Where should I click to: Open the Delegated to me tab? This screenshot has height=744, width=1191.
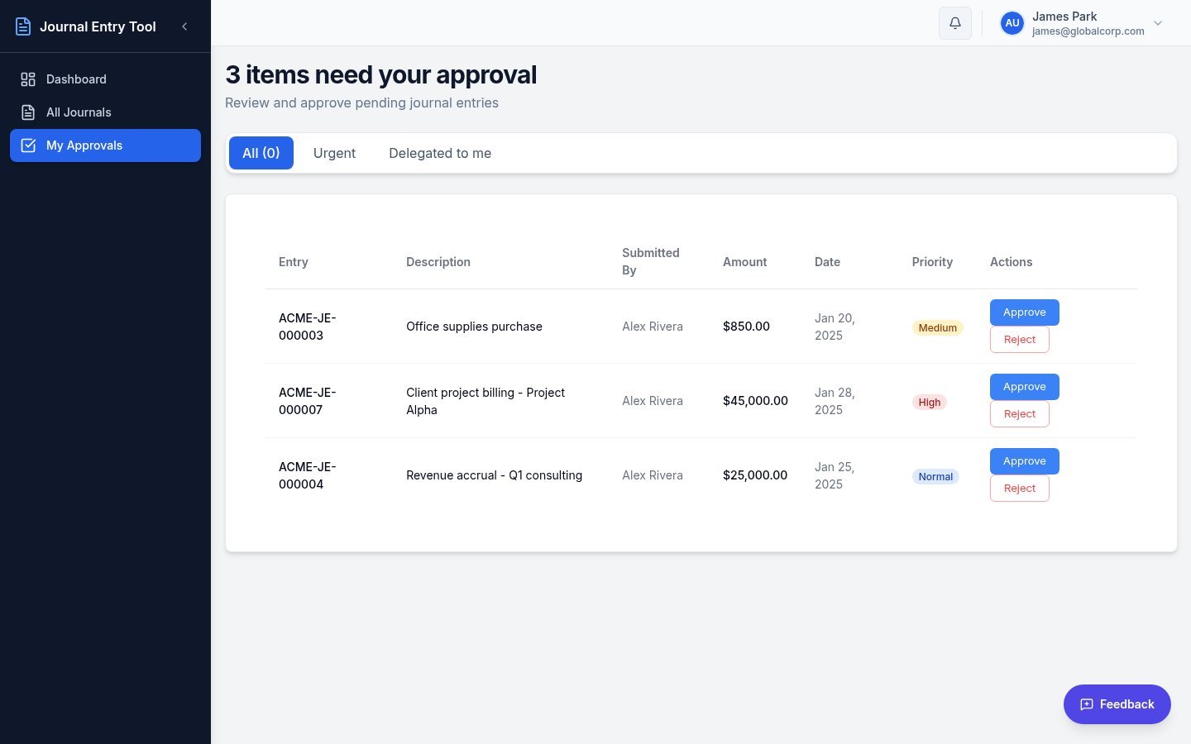tap(440, 153)
